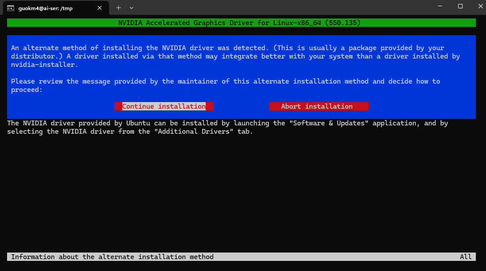This screenshot has width=486, height=271.
Task: Click the All scroll position indicator
Action: (466, 257)
